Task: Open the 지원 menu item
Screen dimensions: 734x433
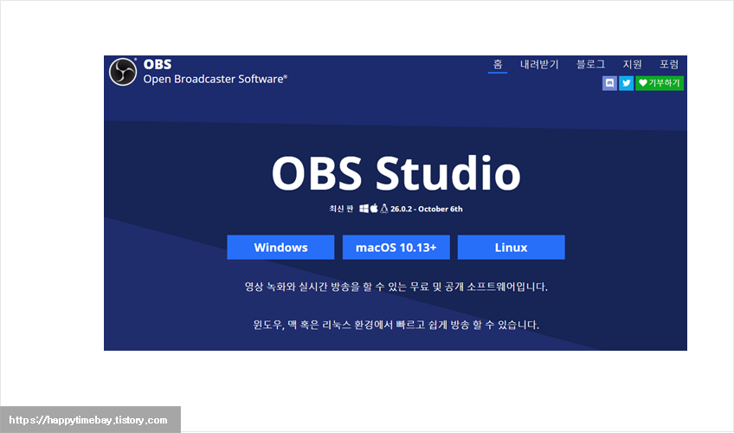Action: click(632, 64)
